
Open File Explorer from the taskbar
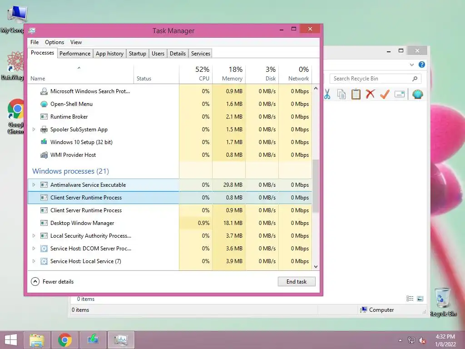click(x=37, y=340)
